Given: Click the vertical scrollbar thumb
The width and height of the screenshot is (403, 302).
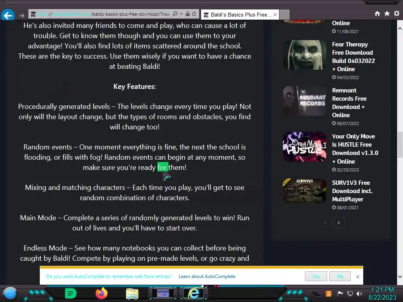Looking at the screenshot, I should [x=400, y=144].
